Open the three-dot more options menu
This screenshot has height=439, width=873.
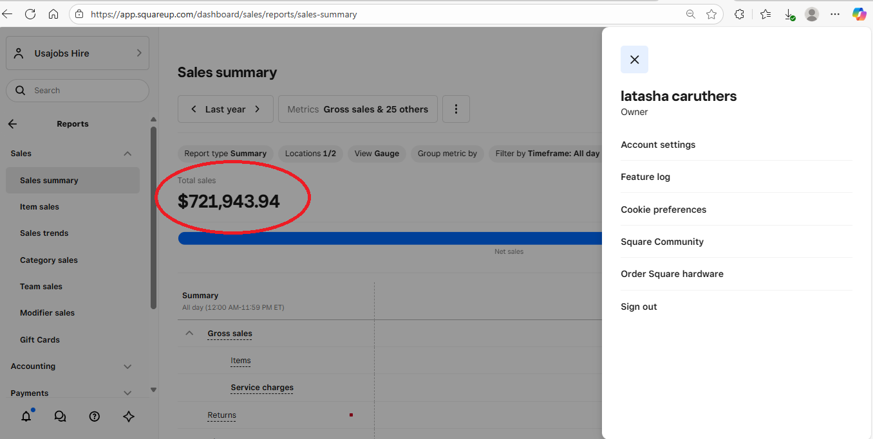tap(456, 109)
